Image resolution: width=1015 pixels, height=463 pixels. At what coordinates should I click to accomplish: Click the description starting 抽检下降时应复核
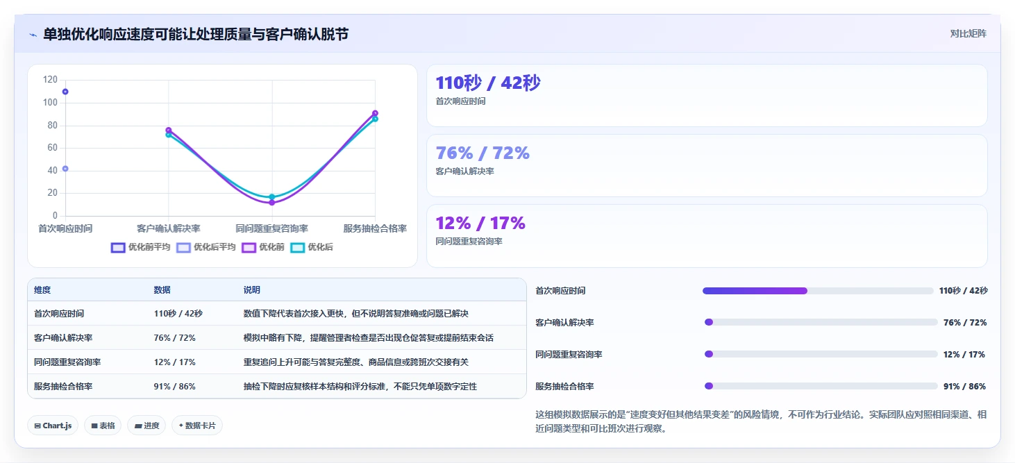360,387
